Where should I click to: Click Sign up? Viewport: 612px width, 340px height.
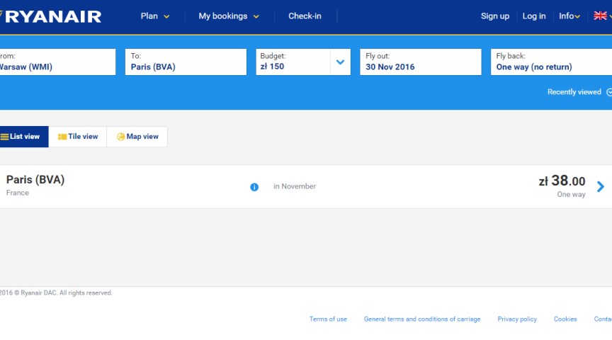[x=495, y=16]
